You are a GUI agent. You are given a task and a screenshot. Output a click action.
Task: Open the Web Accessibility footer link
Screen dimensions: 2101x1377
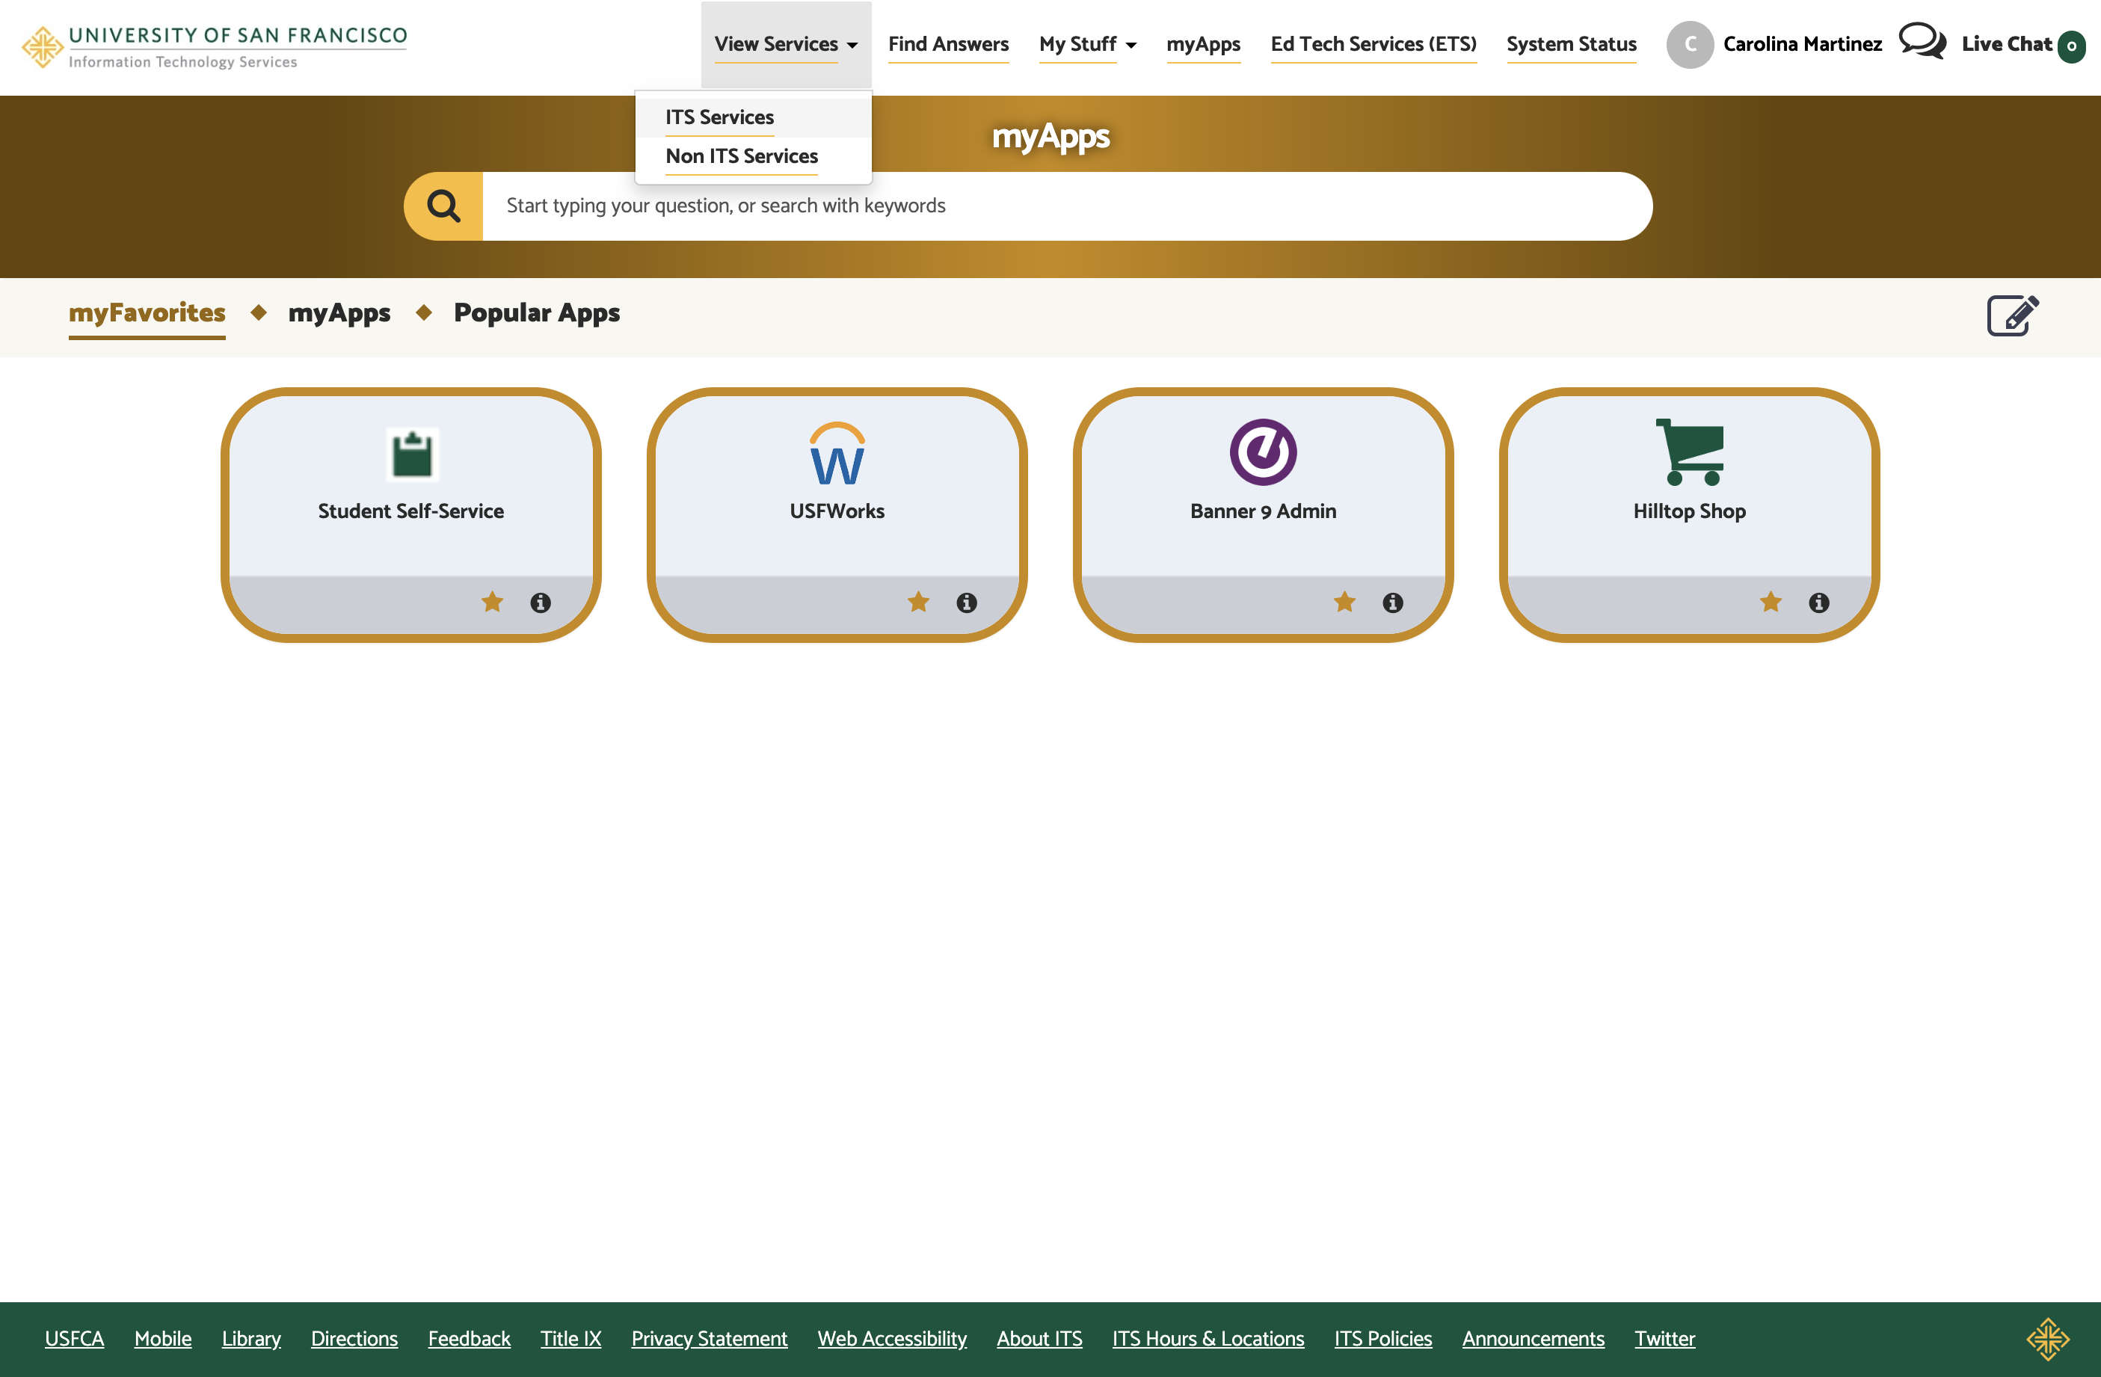point(891,1338)
